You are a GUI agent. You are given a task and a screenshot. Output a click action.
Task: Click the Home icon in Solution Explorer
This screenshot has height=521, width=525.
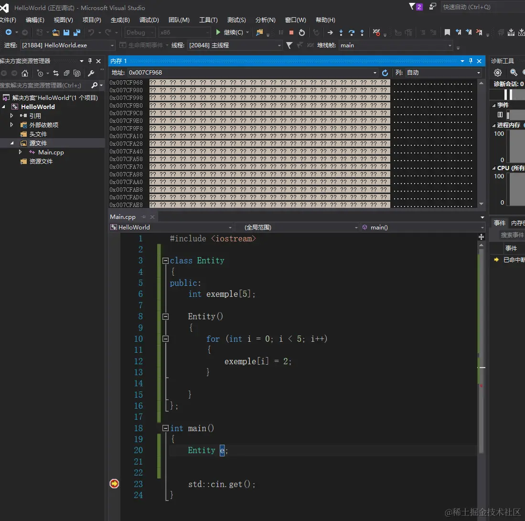tap(25, 73)
